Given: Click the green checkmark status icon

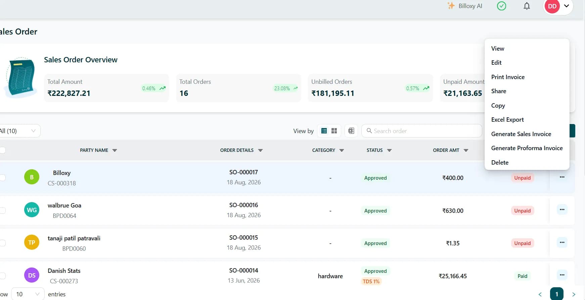Looking at the screenshot, I should [501, 6].
